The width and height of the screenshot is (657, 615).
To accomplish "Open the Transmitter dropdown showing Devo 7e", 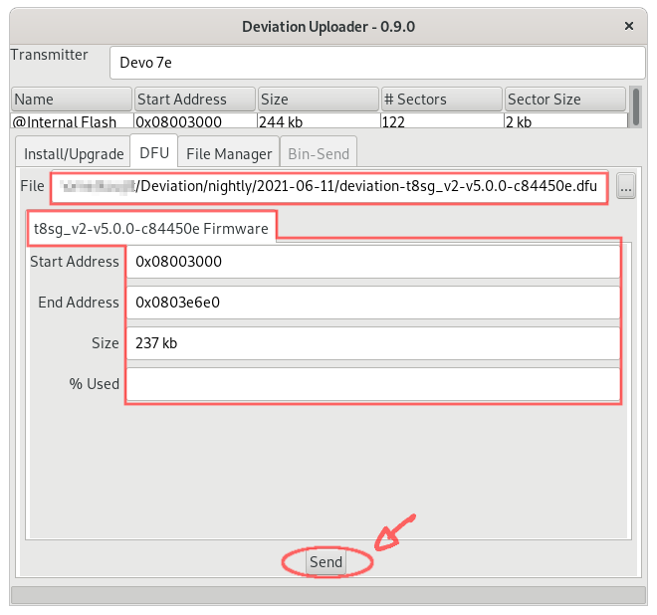I will click(x=377, y=63).
